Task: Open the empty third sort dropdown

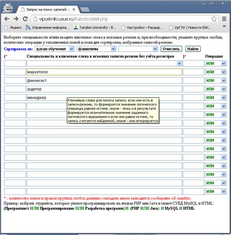Action: click(138, 49)
